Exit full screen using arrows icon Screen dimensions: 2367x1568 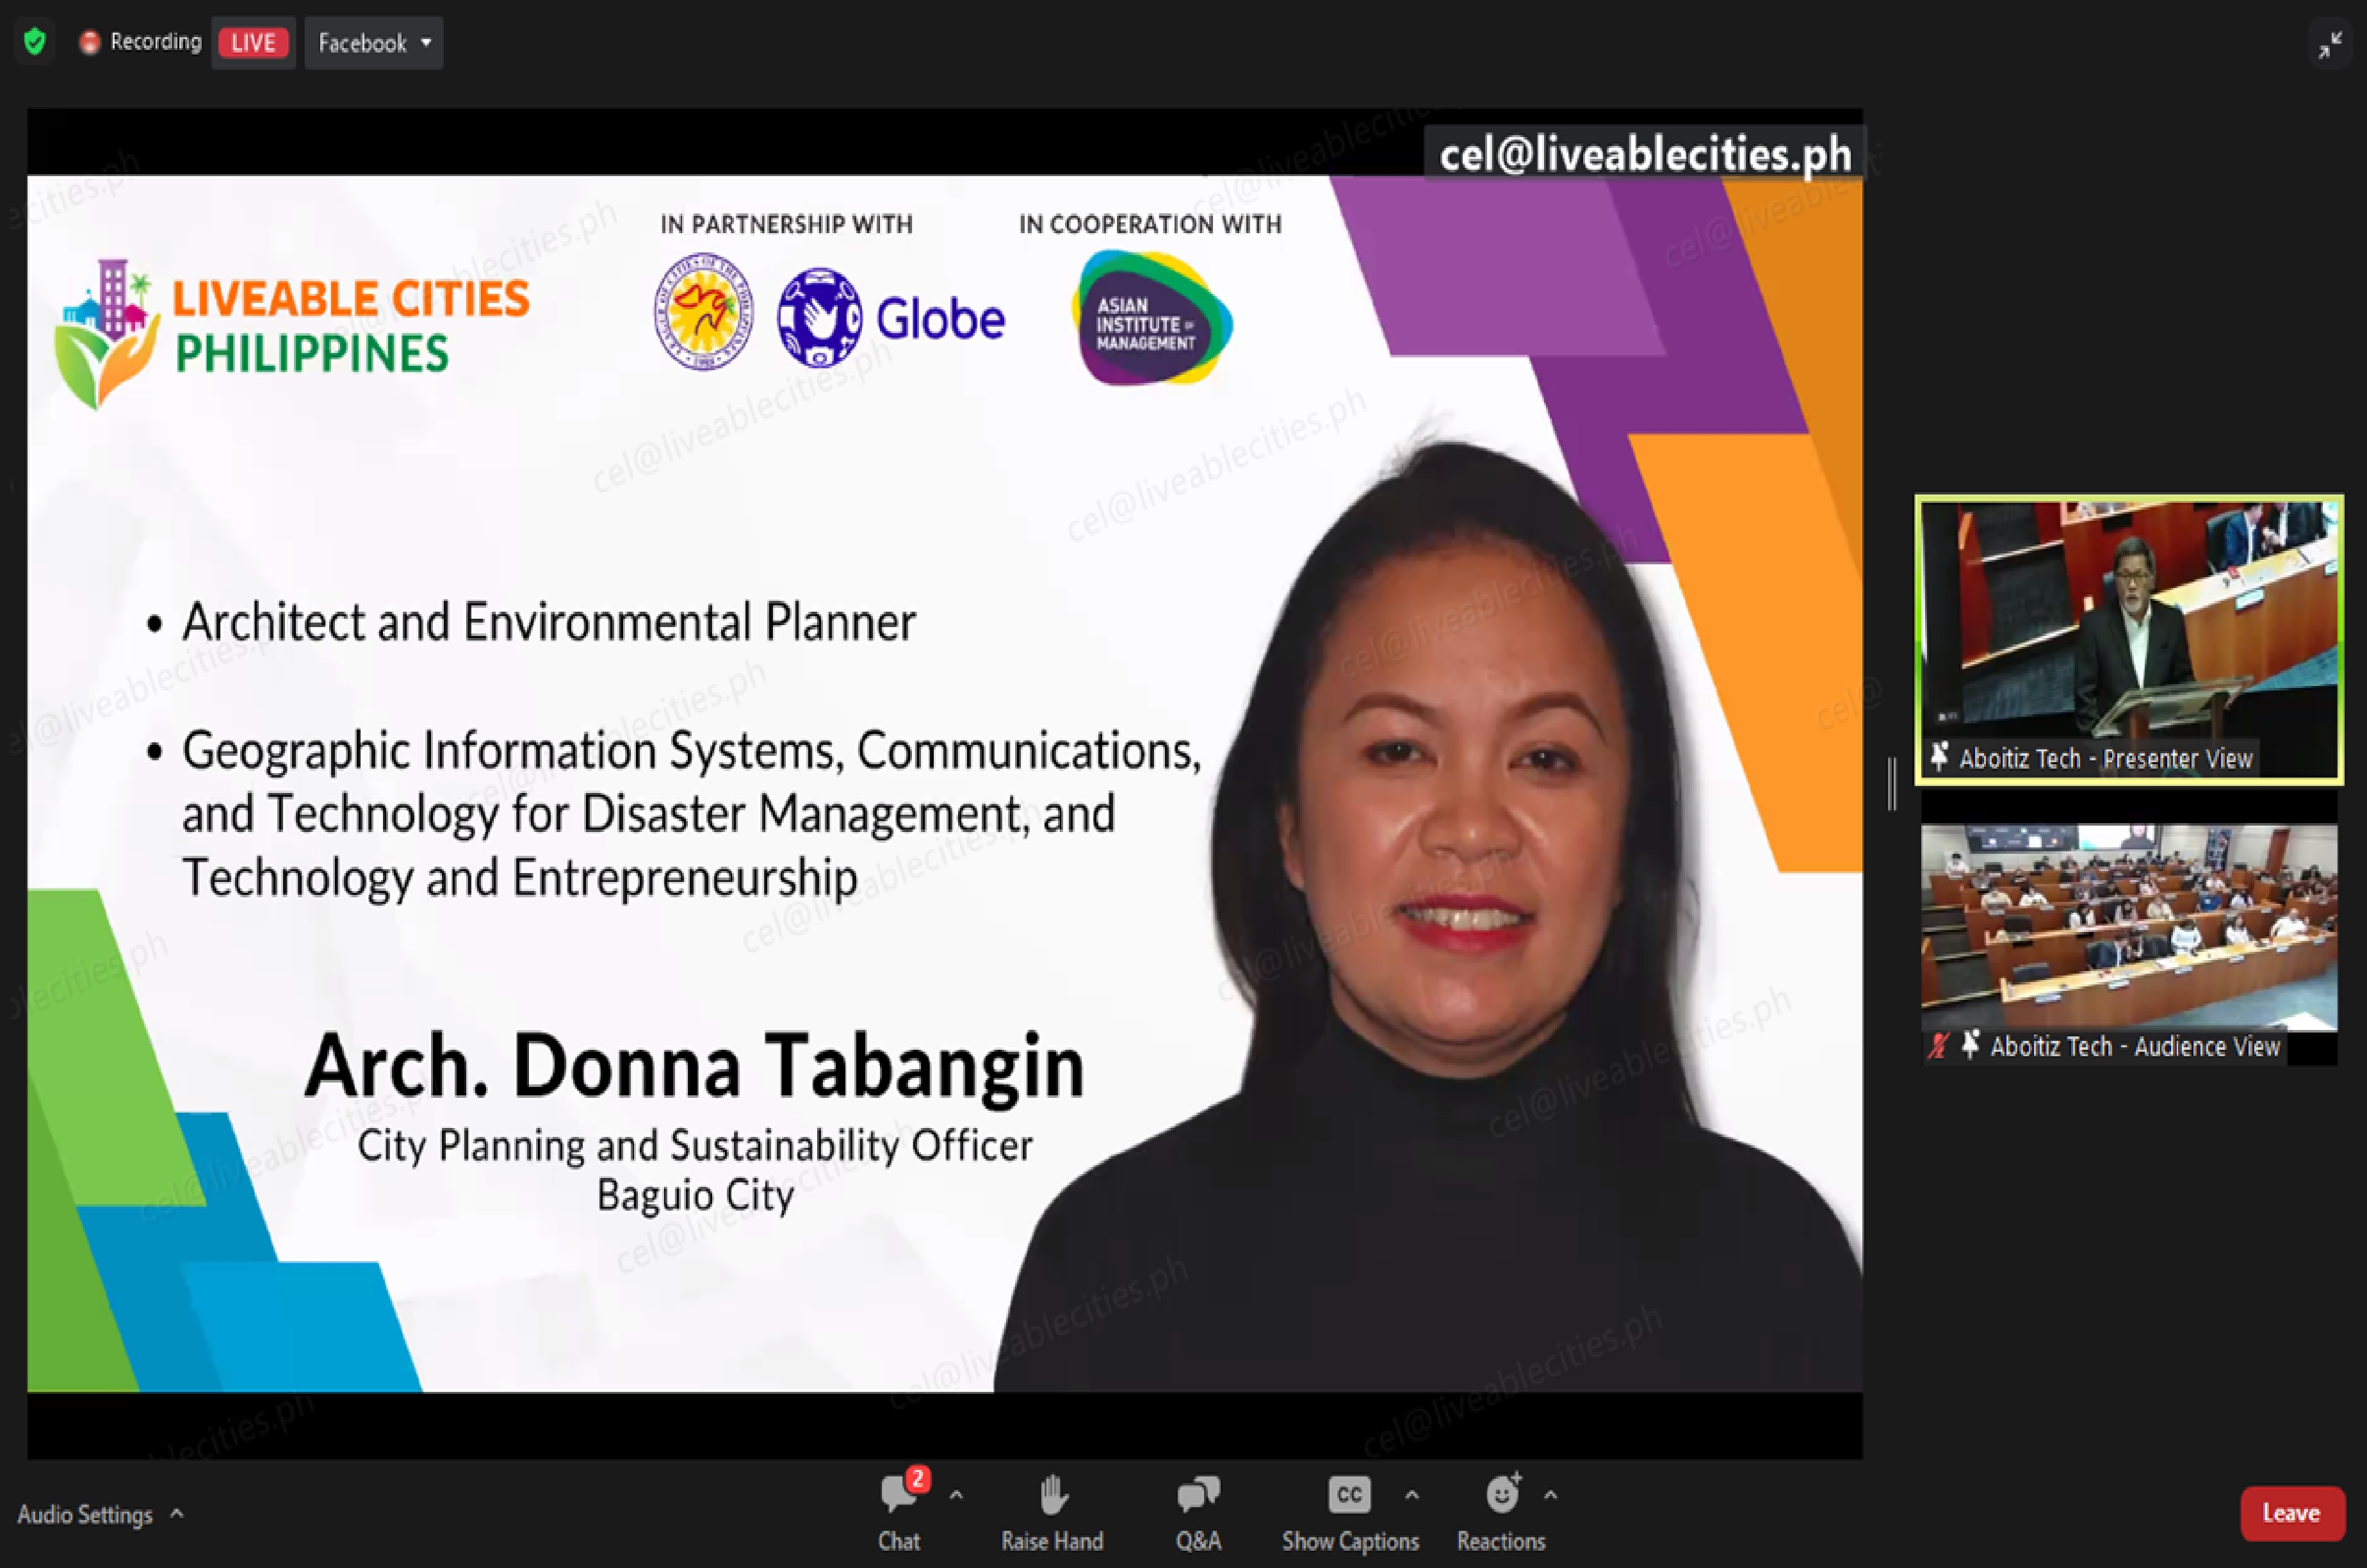click(x=2330, y=45)
